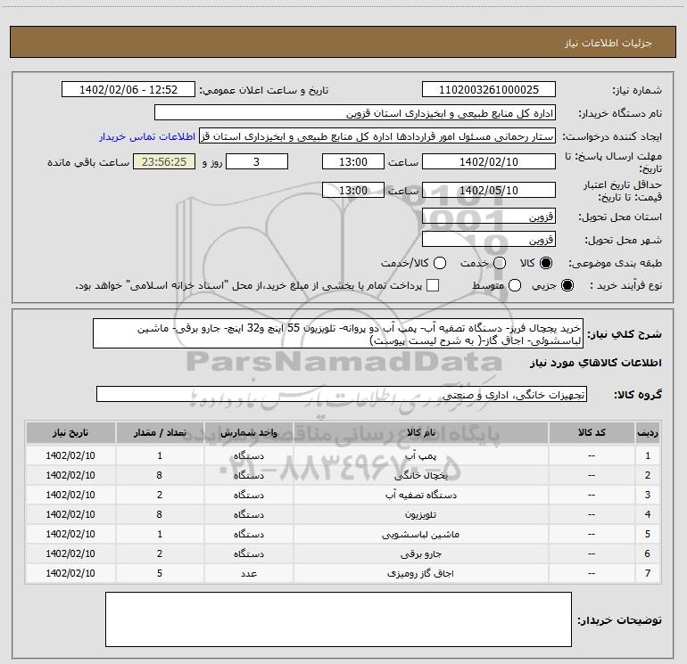
Task: Select the دستگاه تصفیه آب row name
Action: click(420, 495)
